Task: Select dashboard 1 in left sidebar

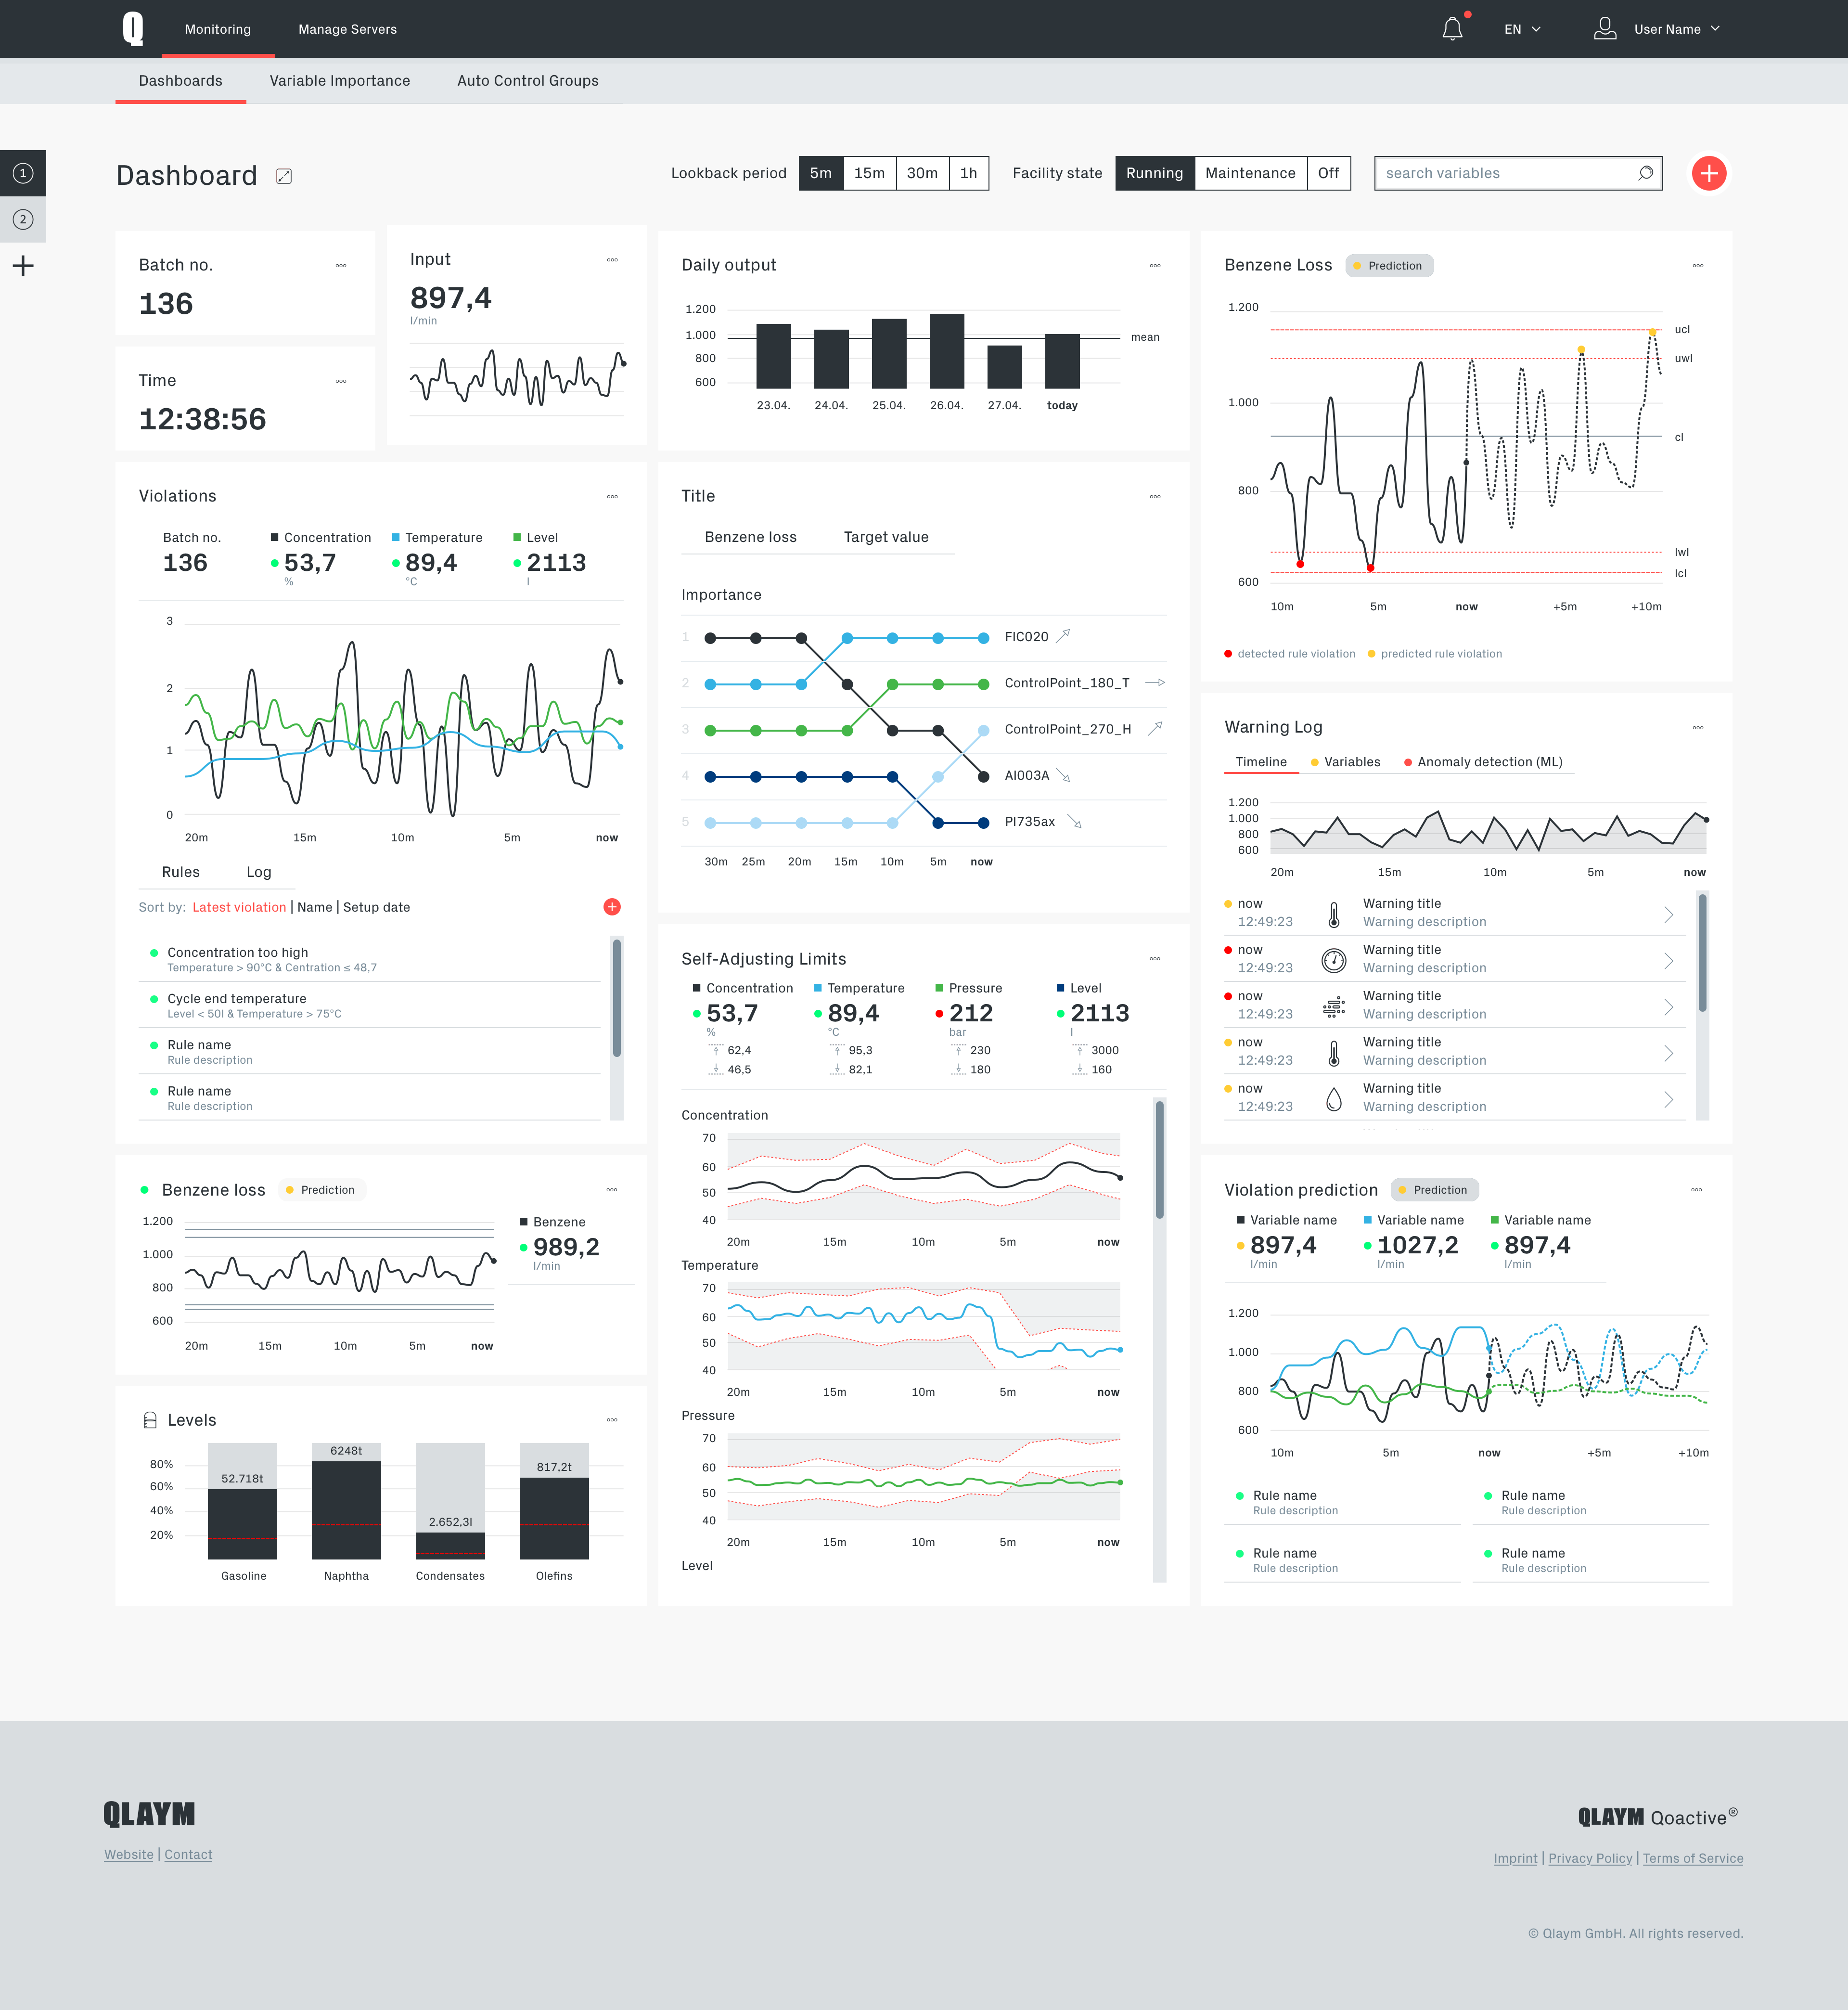Action: 23,173
